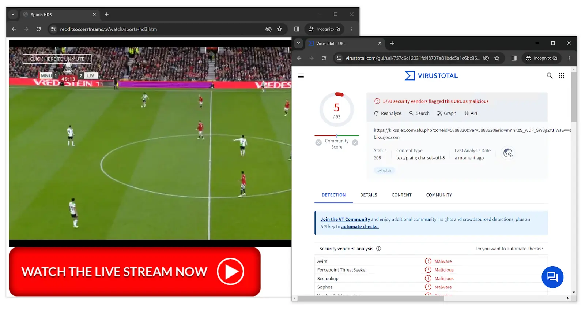This screenshot has height=309, width=585.
Task: Open third-party cookie eye icon in the VirusTotal window
Action: pos(486,58)
